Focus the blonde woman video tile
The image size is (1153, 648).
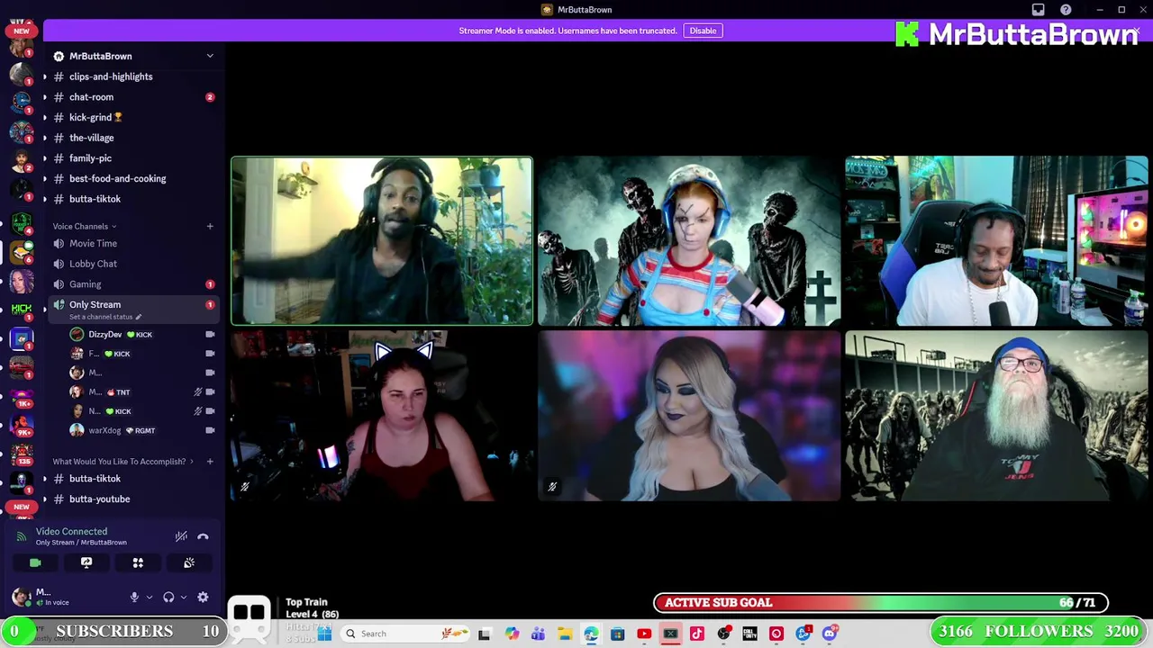pos(689,416)
